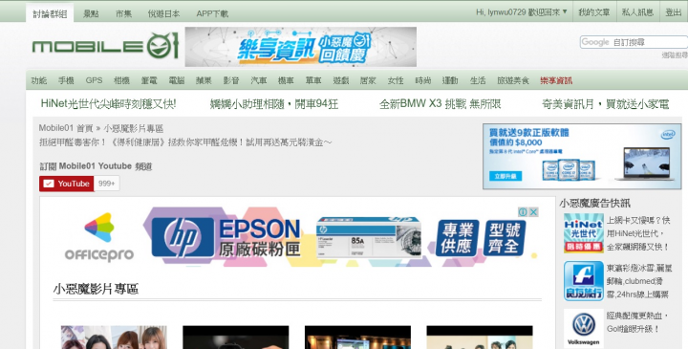Select the 討論群組 tab
Image resolution: width=688 pixels, height=349 pixels.
(x=50, y=13)
